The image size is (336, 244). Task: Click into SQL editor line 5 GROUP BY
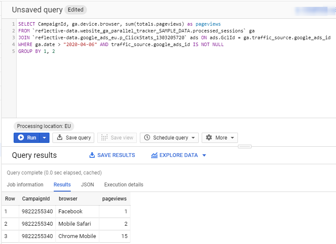[36, 51]
